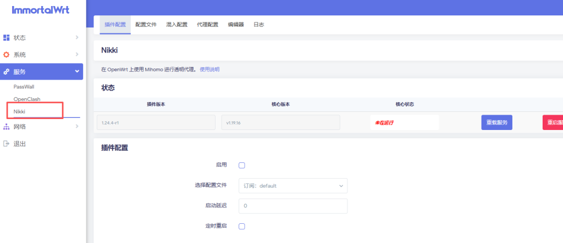Image resolution: width=563 pixels, height=243 pixels.
Task: Click the 核心版本 column header
Action: click(280, 104)
